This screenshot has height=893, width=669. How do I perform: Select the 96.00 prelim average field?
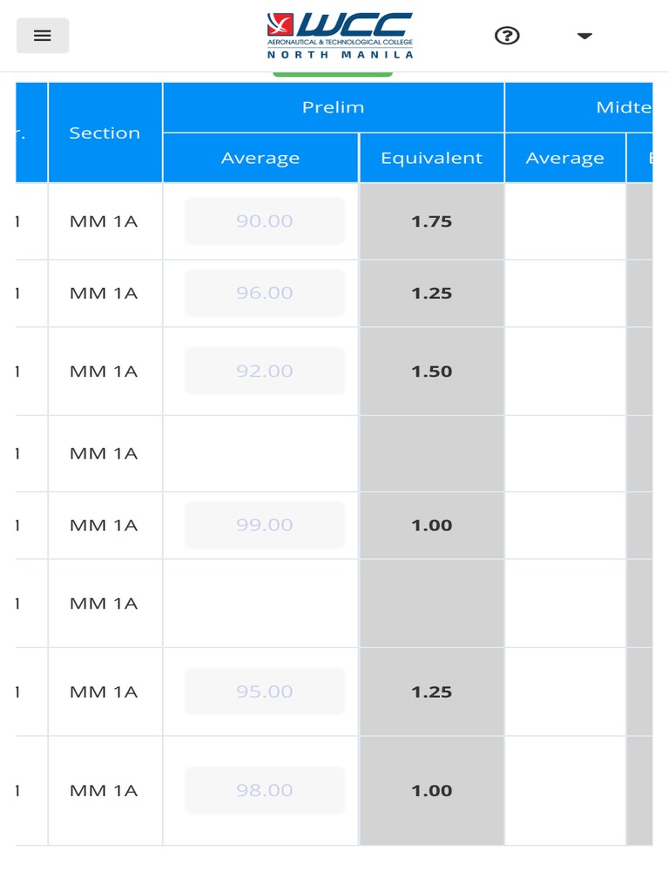pyautogui.click(x=264, y=293)
